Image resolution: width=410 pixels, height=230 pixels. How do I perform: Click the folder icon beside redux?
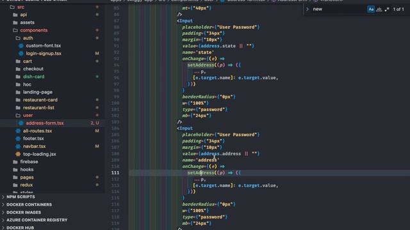15,185
